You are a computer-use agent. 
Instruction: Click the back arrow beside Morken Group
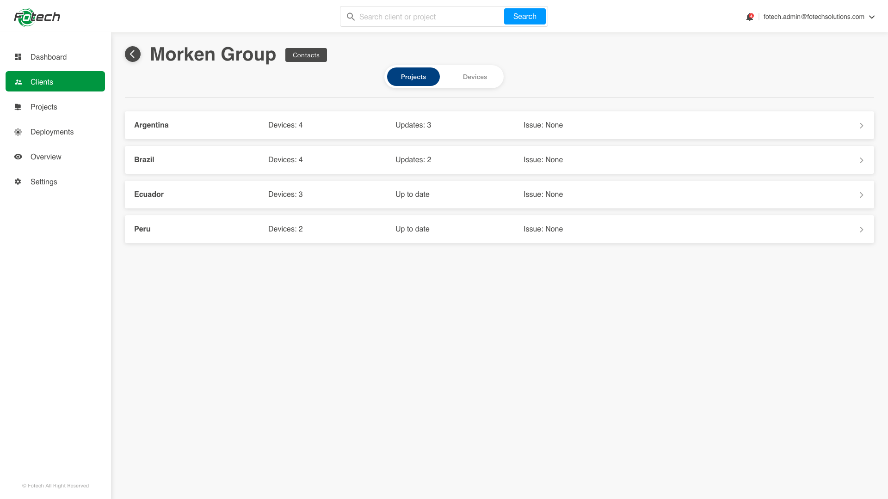point(133,54)
